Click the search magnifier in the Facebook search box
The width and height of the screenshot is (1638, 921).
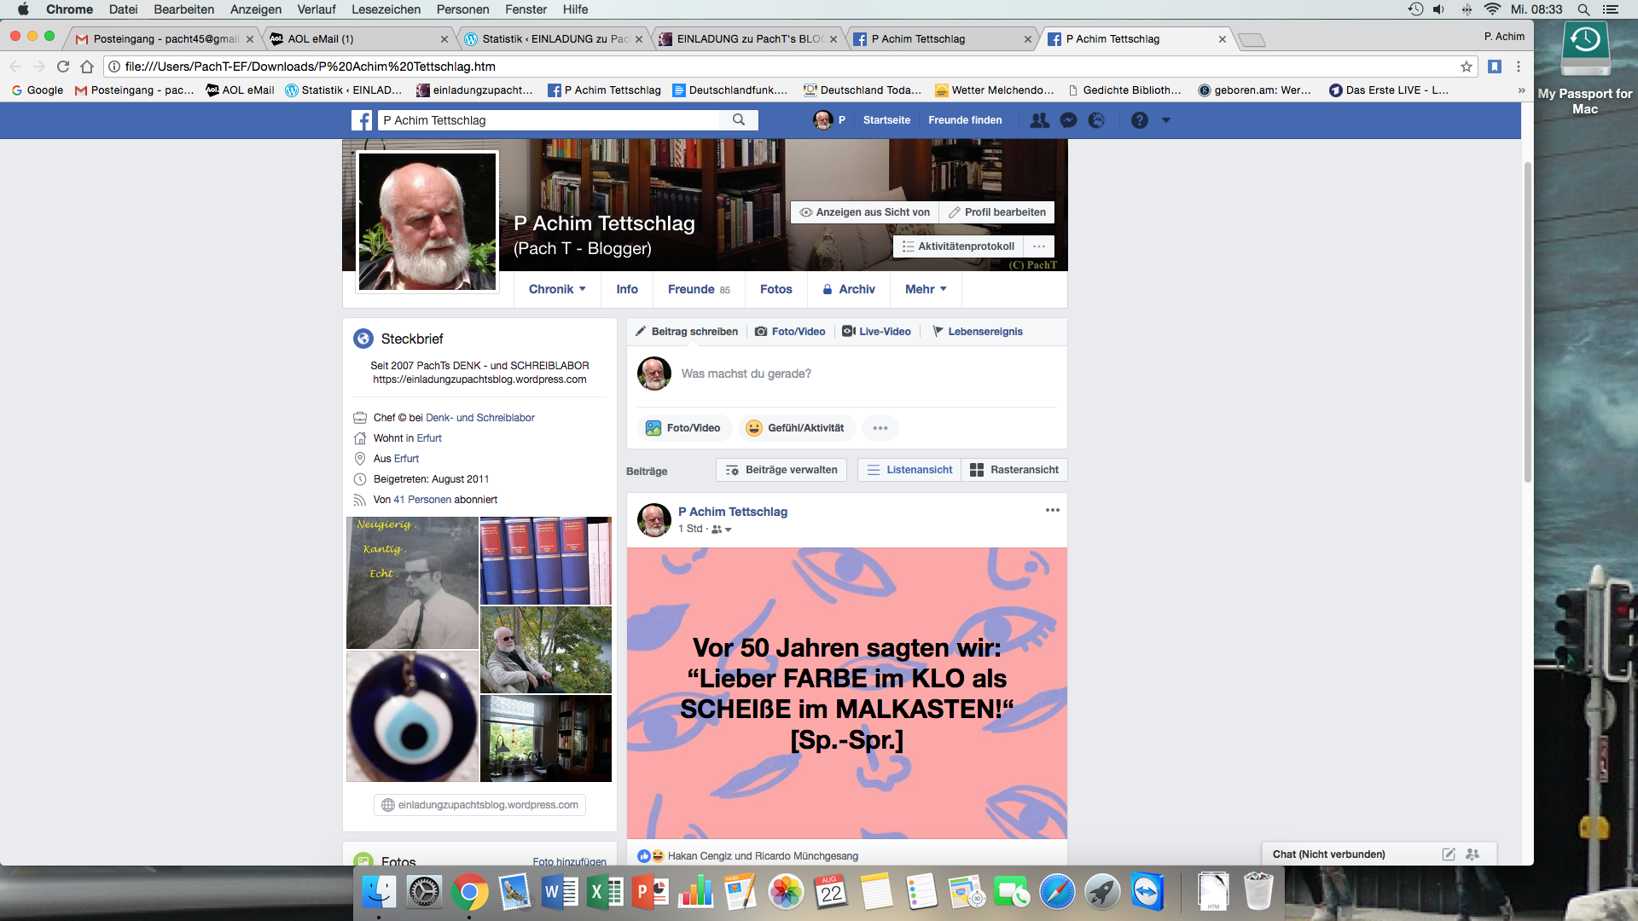[739, 120]
